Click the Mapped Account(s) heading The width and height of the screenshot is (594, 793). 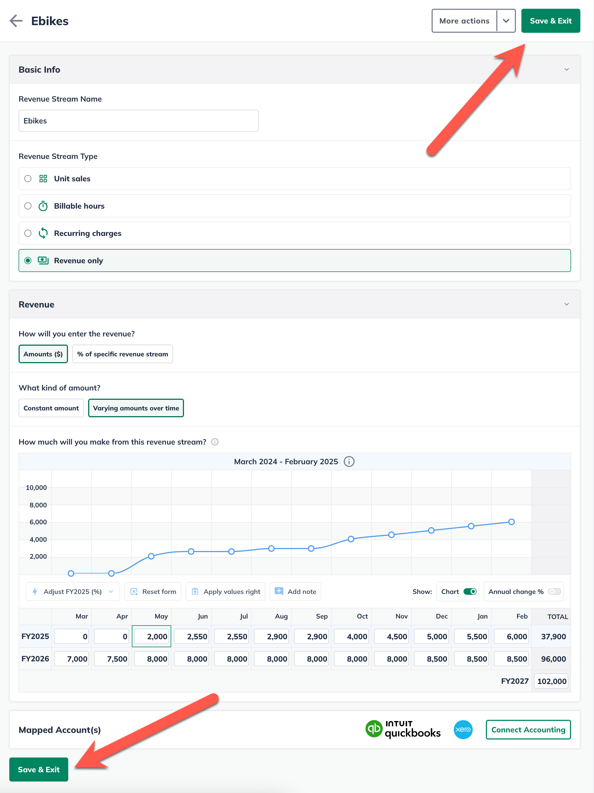coord(60,730)
